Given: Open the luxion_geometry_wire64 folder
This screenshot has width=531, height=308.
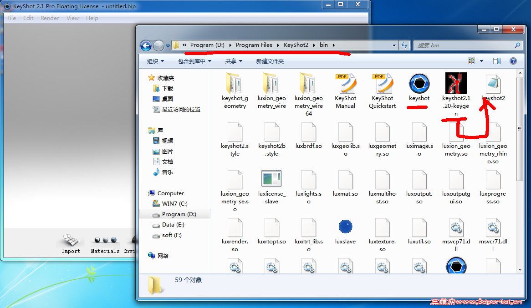Looking at the screenshot, I should pyautogui.click(x=308, y=94).
